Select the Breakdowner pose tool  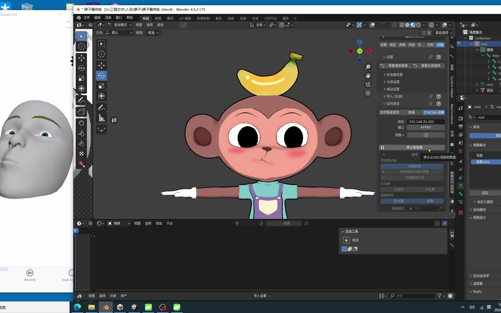pos(101,130)
